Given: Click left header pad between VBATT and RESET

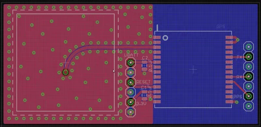Looking at the screenshot, I should point(131,72).
